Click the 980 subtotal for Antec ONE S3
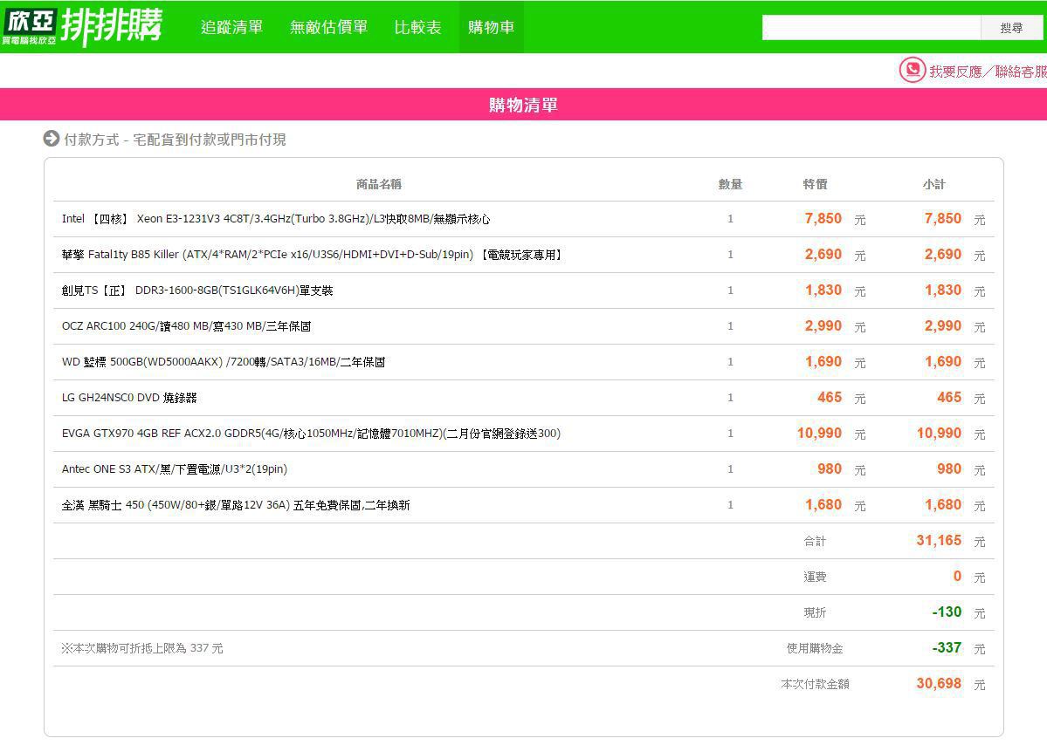 [x=949, y=468]
